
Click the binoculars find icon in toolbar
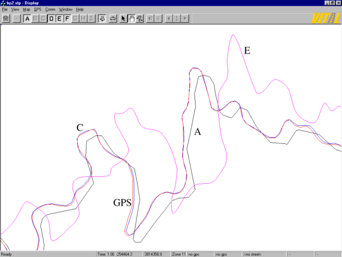click(6, 19)
